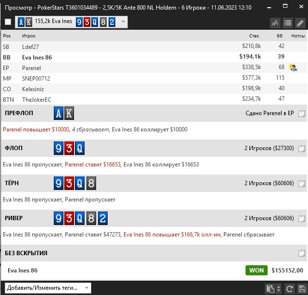Click '4 сбрасывает' preflop text
The width and height of the screenshot is (308, 295).
click(x=90, y=130)
